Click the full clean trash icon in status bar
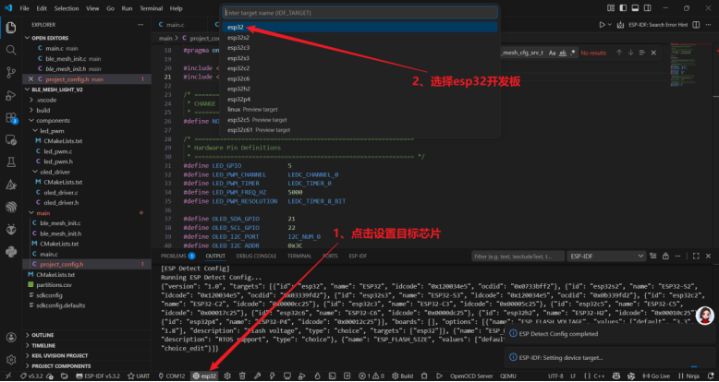Viewport: 719px width, 382px height. click(x=242, y=376)
